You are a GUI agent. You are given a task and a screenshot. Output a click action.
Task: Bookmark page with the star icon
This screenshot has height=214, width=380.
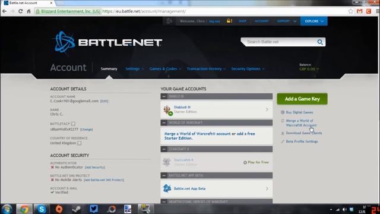[350, 11]
